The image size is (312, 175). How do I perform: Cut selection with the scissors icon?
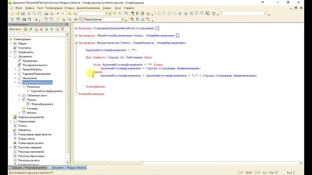click(29, 14)
